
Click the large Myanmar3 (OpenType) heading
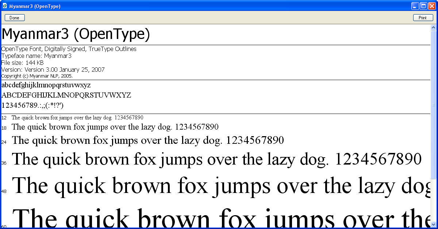tap(76, 34)
